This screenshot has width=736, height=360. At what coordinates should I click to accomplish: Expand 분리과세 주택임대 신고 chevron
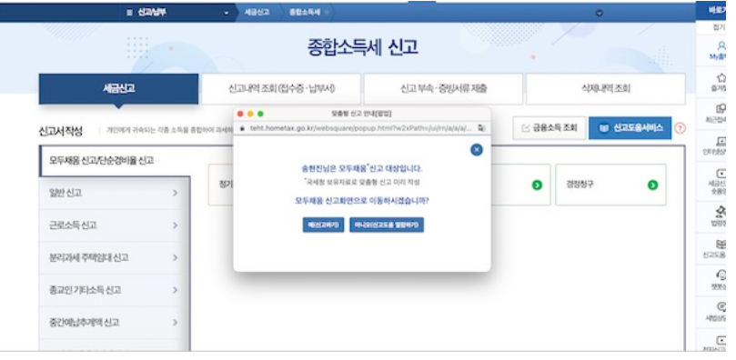coord(175,258)
